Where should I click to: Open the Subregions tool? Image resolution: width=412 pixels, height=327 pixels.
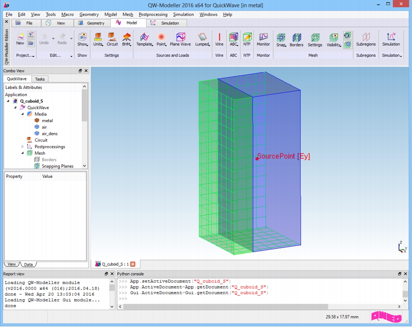tap(366, 40)
